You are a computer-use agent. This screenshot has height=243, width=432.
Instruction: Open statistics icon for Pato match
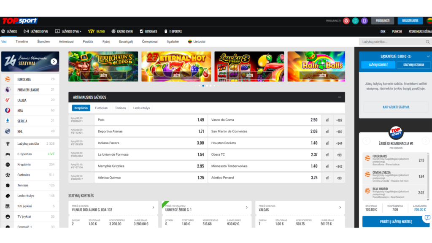click(327, 120)
